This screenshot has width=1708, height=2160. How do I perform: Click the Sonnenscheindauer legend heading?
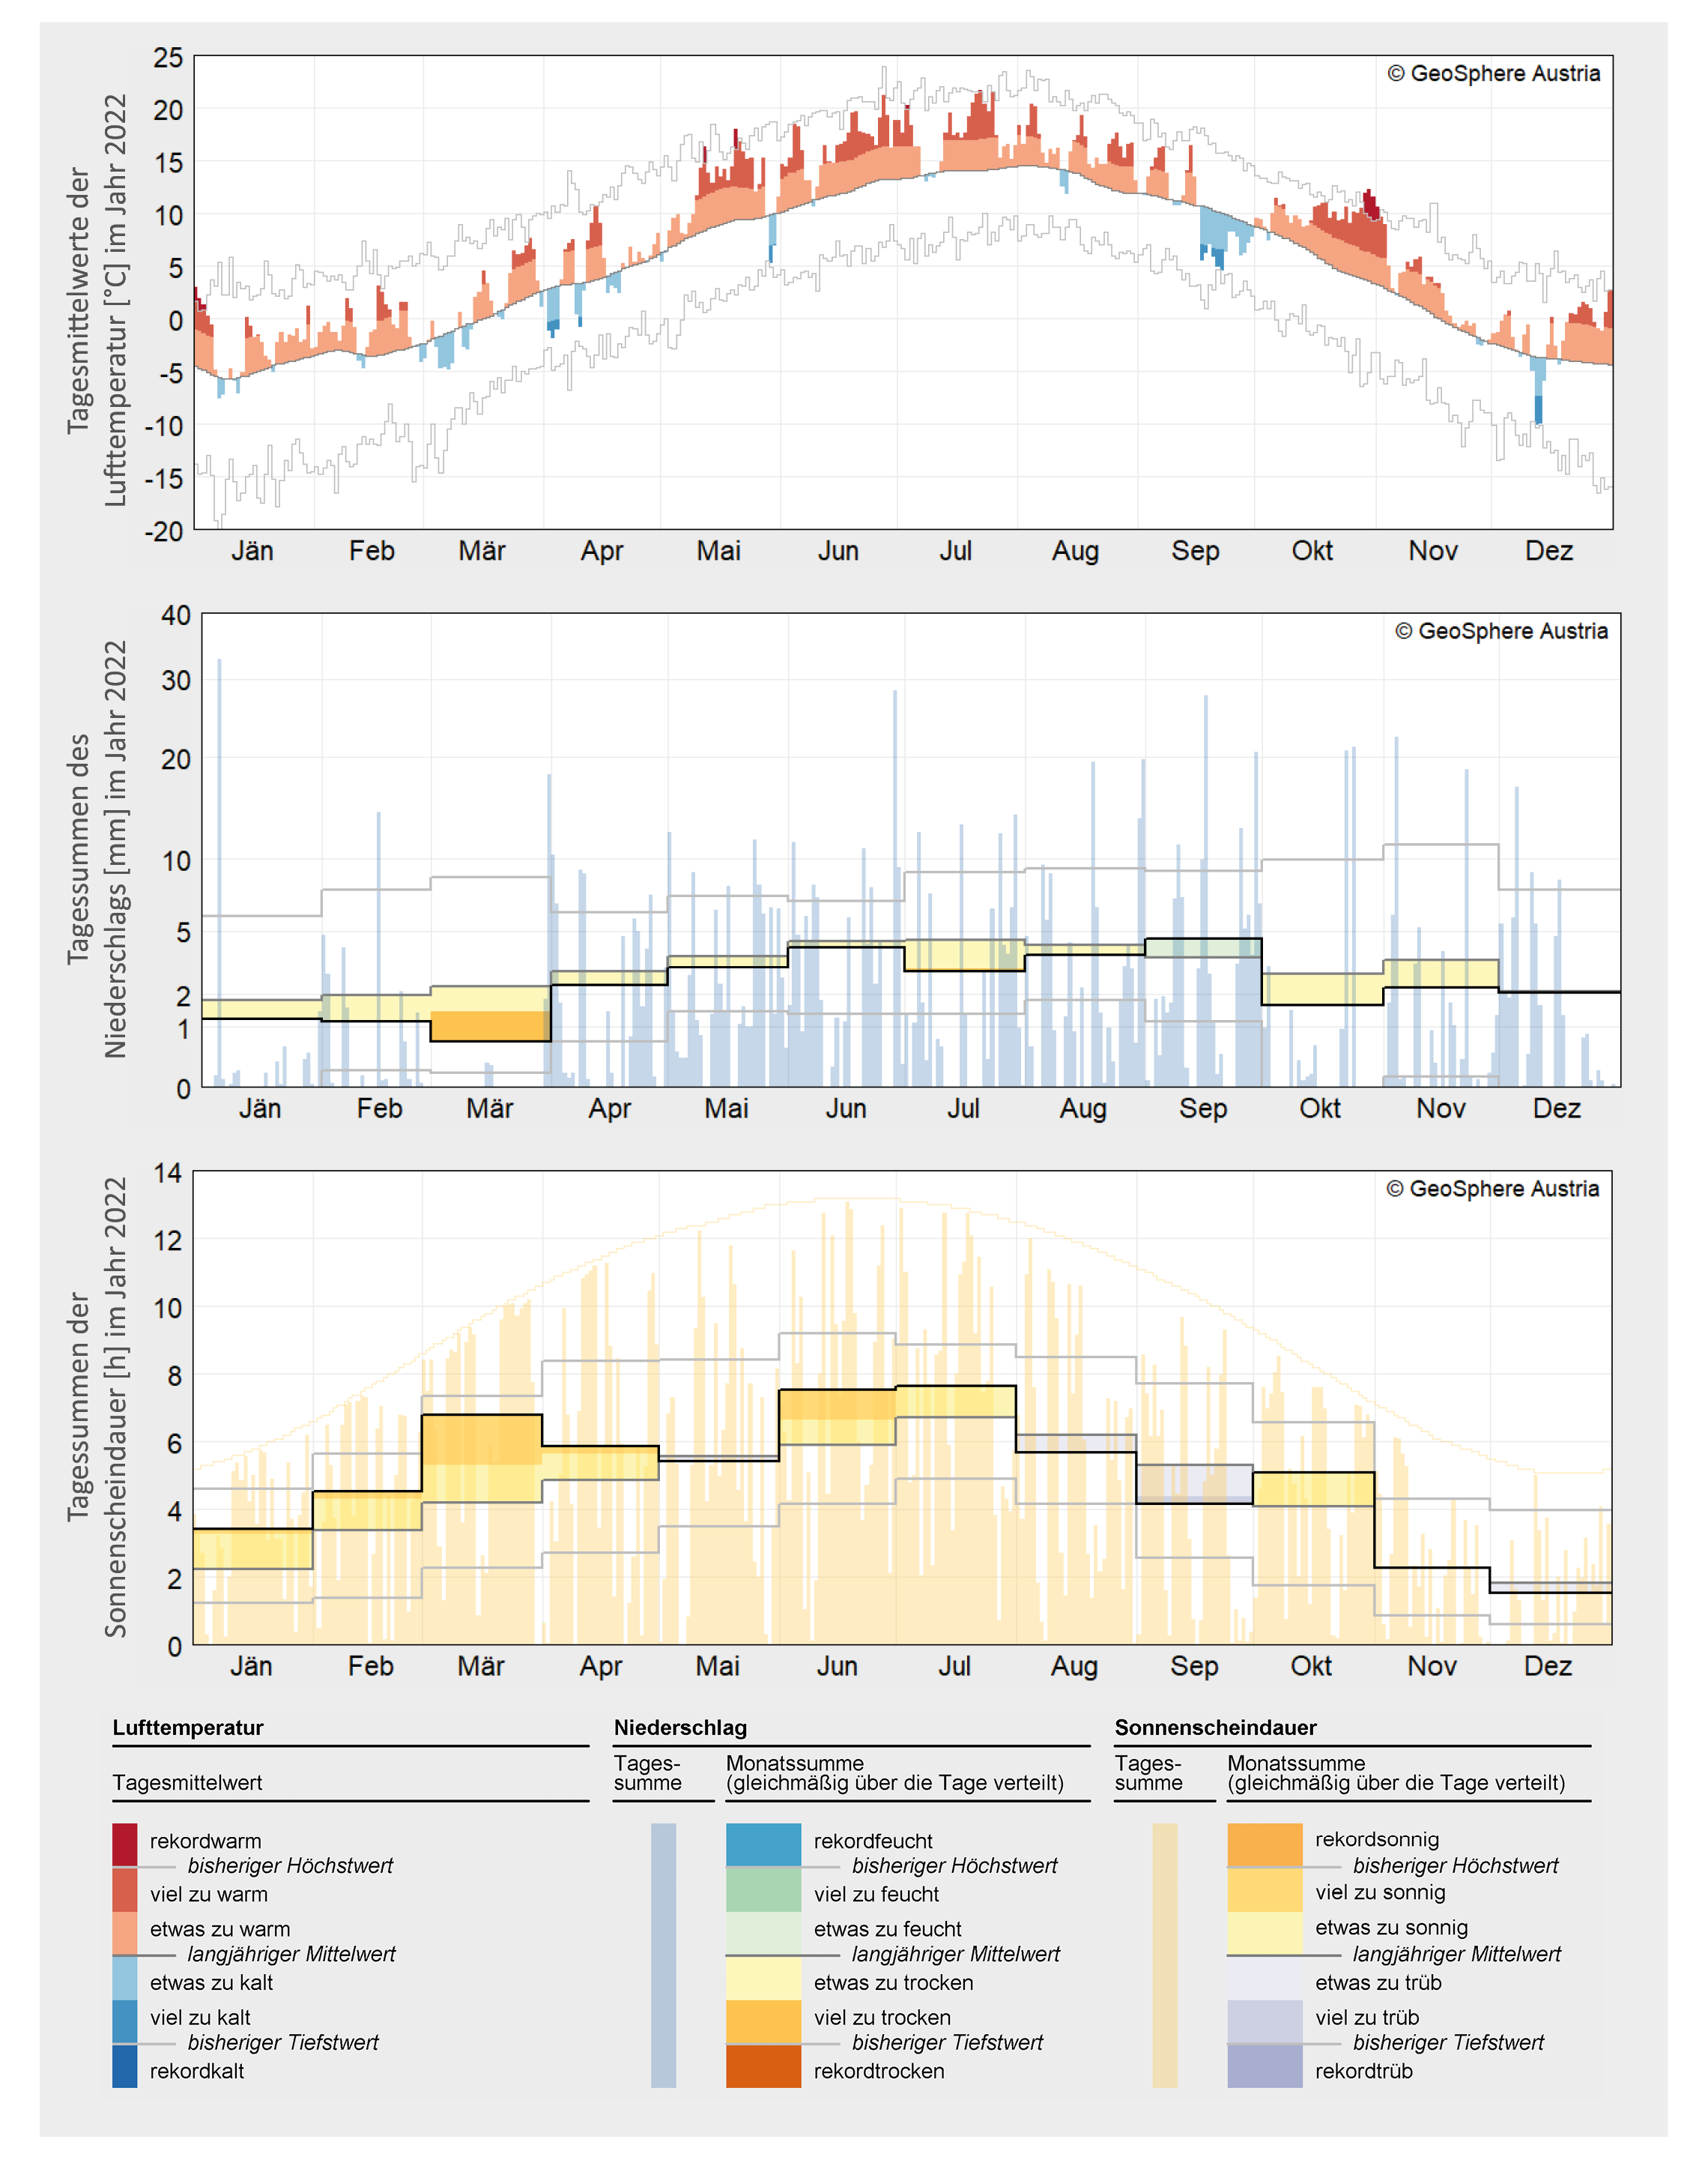pyautogui.click(x=1215, y=1728)
